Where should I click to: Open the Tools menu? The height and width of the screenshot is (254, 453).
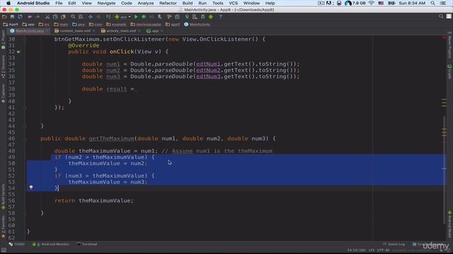coord(217,3)
